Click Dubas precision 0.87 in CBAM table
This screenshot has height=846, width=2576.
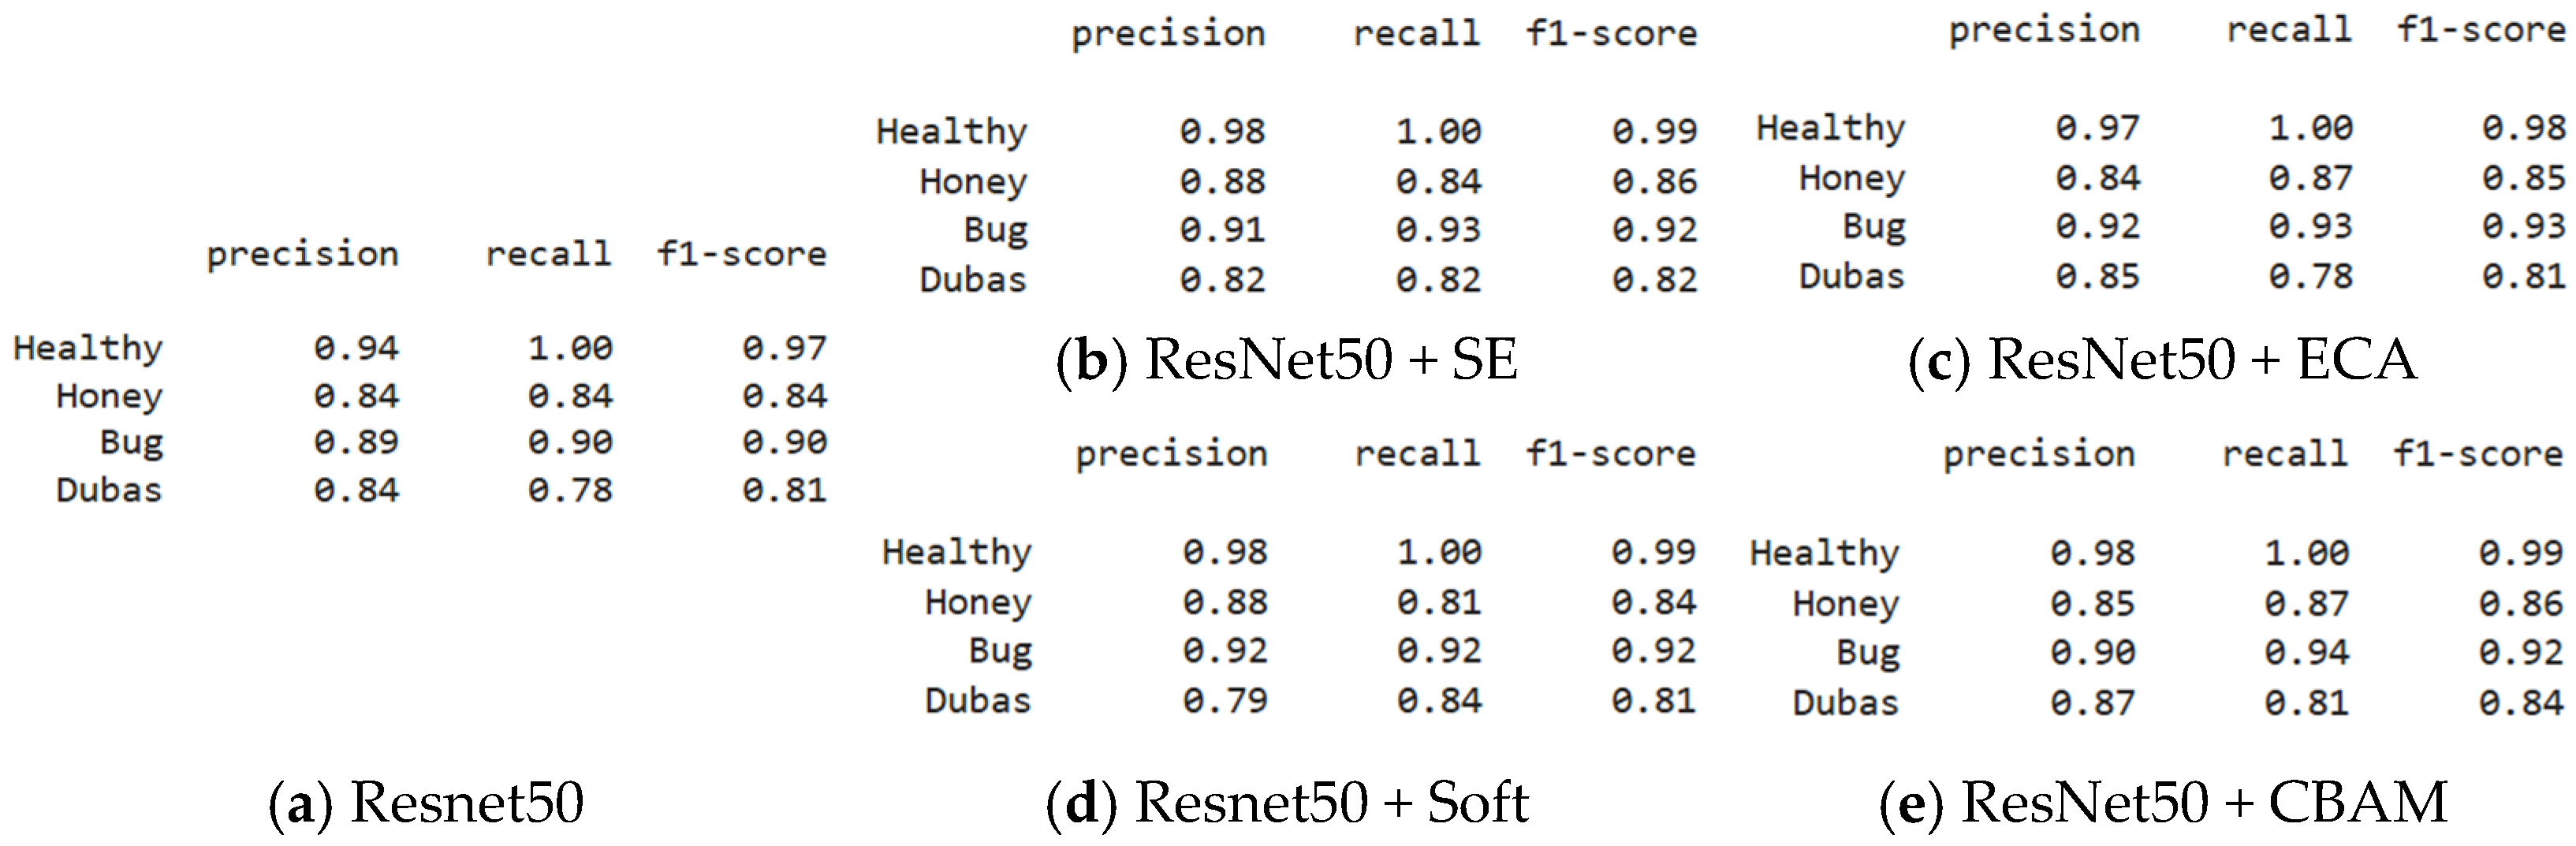pos(2092,702)
